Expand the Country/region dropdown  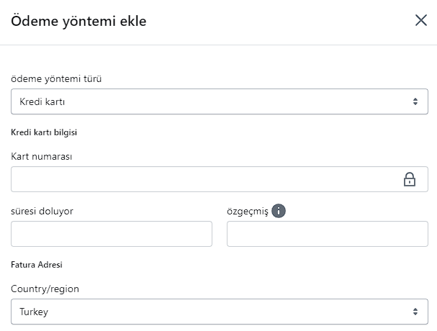pos(220,312)
